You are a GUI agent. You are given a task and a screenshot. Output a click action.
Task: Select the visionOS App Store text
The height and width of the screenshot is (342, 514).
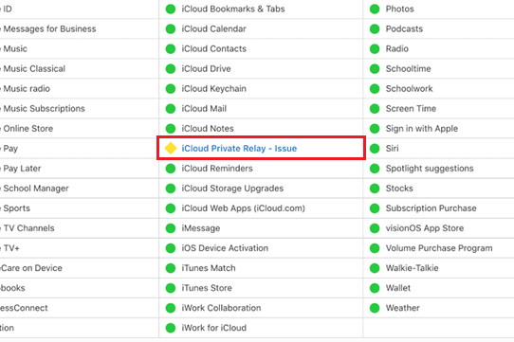[425, 228]
